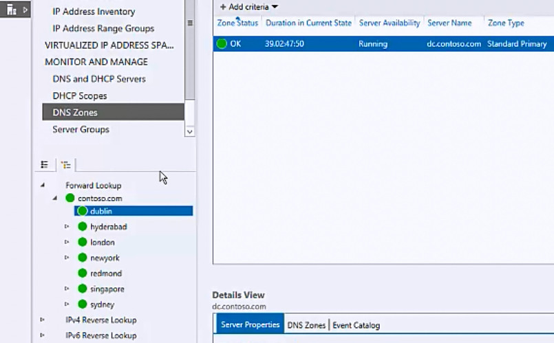Expand the hyderabad zone node
This screenshot has height=343, width=554.
click(67, 227)
